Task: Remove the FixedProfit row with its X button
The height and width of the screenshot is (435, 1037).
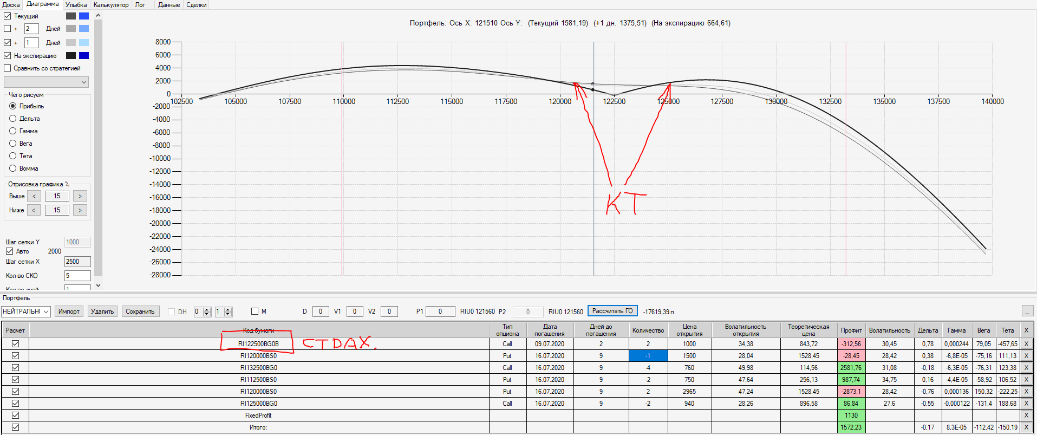Action: [x=1026, y=415]
